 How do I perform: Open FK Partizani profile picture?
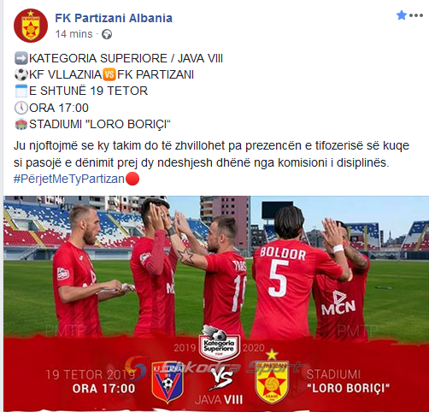tap(31, 26)
